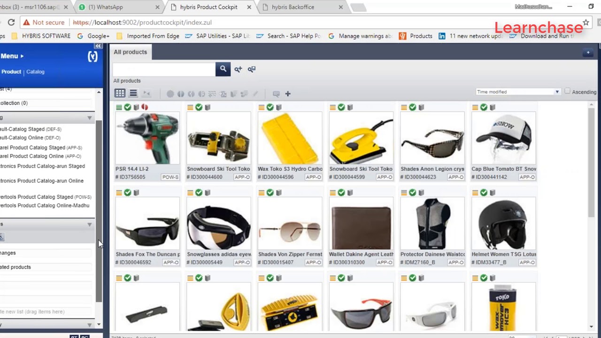This screenshot has height=338, width=601.
Task: Click the plus button at top right corner
Action: click(x=588, y=53)
